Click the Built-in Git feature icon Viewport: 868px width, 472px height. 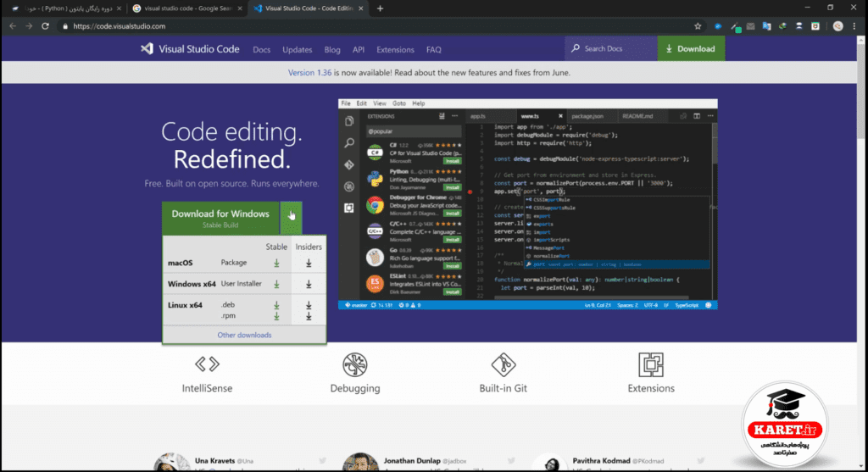504,364
